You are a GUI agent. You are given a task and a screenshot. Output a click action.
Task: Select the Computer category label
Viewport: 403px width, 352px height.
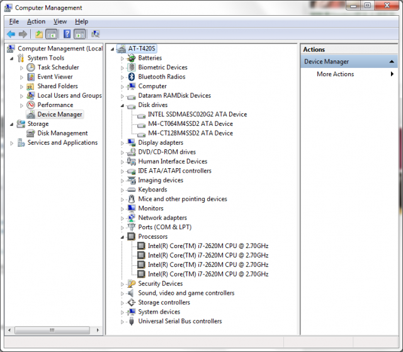pyautogui.click(x=152, y=86)
